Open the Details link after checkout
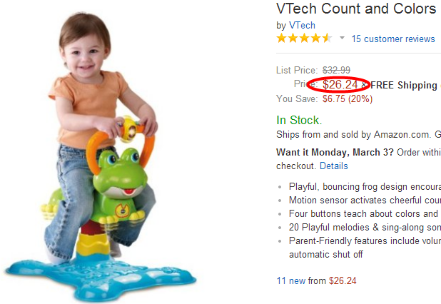Screen dimensions: 441x304 point(334,166)
